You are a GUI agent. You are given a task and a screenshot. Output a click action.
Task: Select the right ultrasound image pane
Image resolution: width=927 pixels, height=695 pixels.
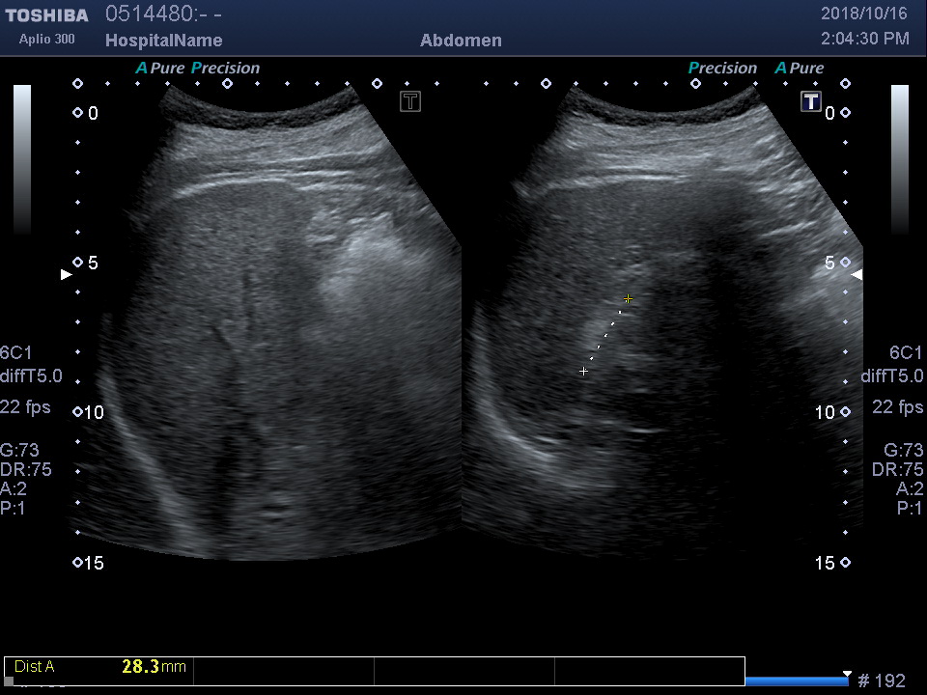(x=662, y=322)
